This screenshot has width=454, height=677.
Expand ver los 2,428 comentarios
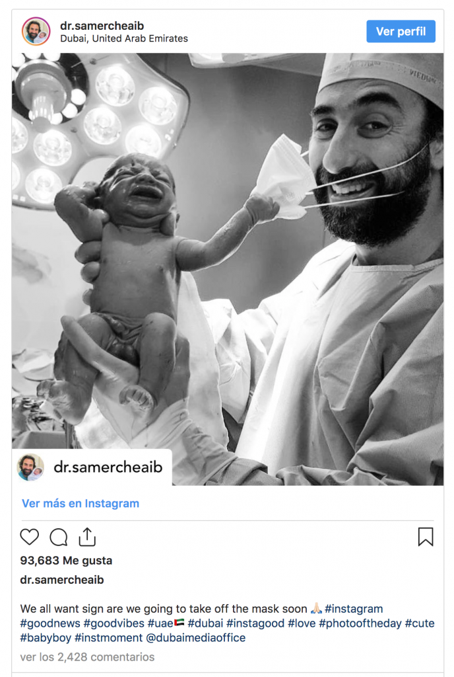coord(87,657)
